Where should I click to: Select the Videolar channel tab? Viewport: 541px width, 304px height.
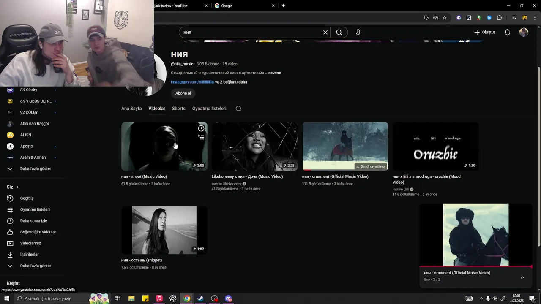(x=157, y=109)
